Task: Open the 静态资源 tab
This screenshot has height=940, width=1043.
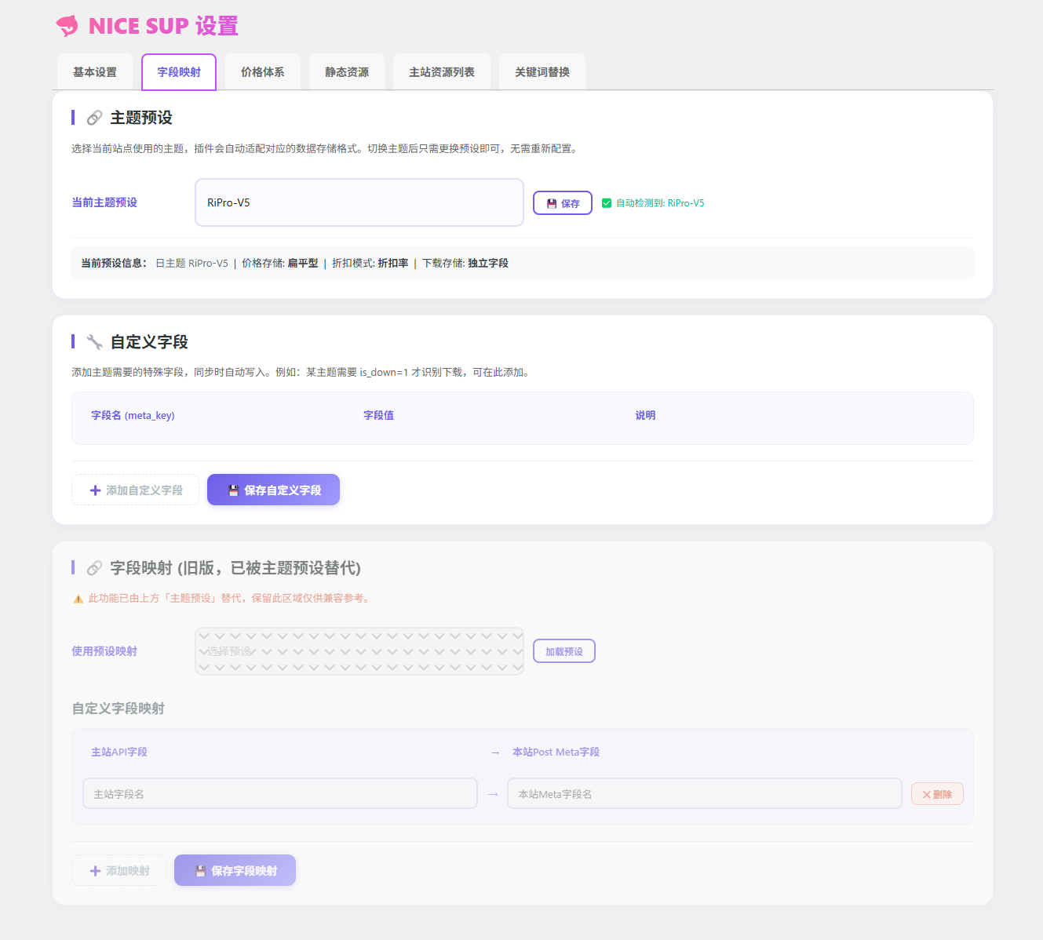Action: tap(347, 72)
